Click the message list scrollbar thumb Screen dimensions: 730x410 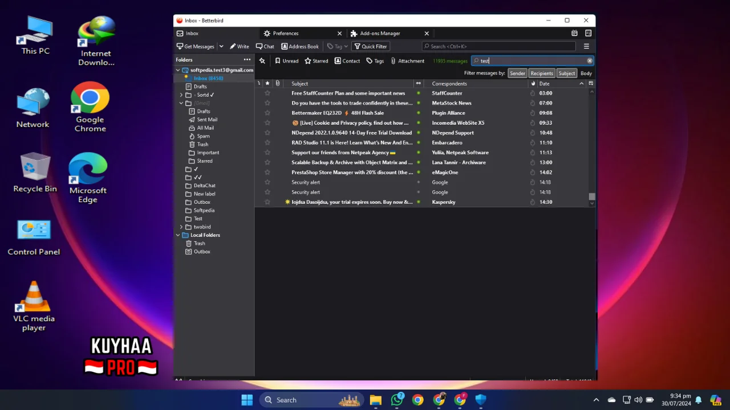point(591,196)
